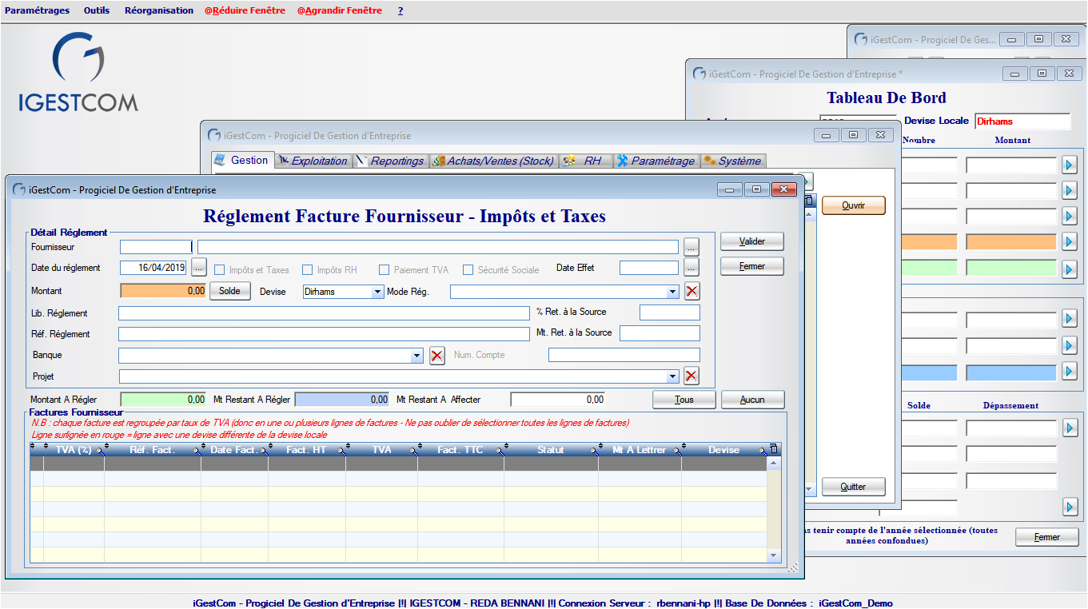
Task: Search icon in the Réf. Fact. column header
Action: click(197, 452)
